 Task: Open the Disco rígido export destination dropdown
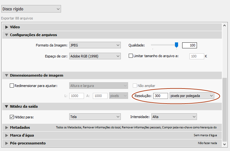(x=31, y=9)
